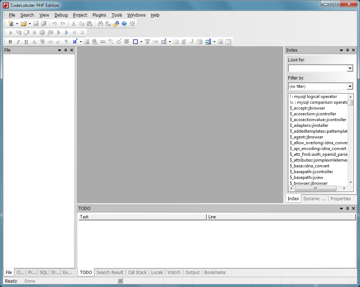Switch to the Properties tab

point(340,199)
